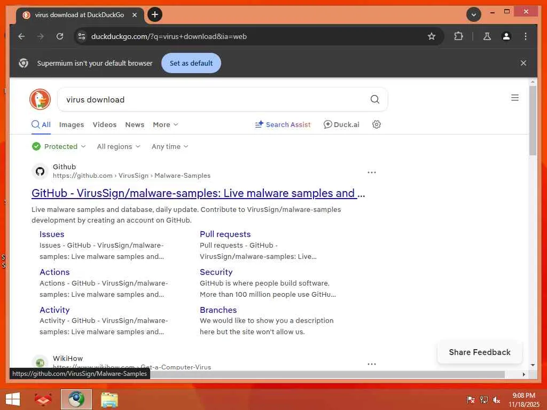547x410 pixels.
Task: Open the DuckDuckGo hamburger menu
Action: (x=515, y=98)
